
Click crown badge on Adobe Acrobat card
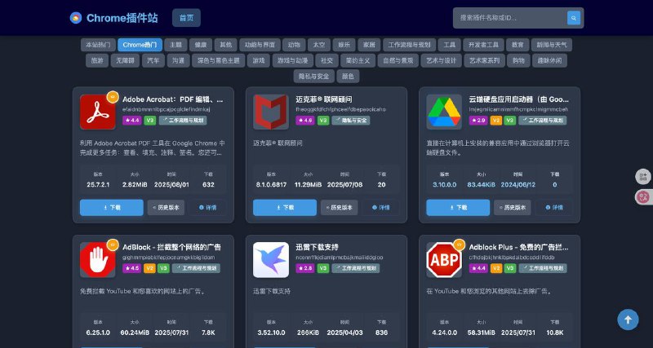pos(113,97)
